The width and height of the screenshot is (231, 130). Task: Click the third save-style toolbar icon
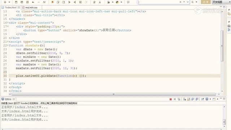[x=27, y=2]
